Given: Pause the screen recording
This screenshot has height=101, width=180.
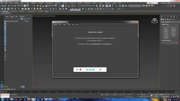Looking at the screenshot, I should (x=77, y=70).
